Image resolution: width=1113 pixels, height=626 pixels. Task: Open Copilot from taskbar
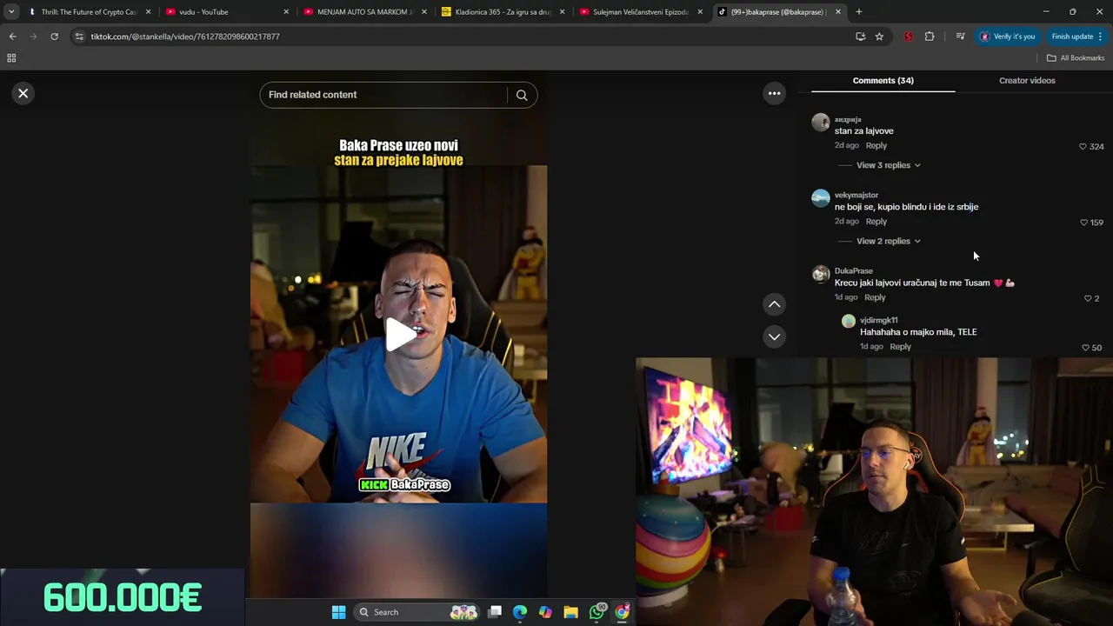tap(545, 612)
